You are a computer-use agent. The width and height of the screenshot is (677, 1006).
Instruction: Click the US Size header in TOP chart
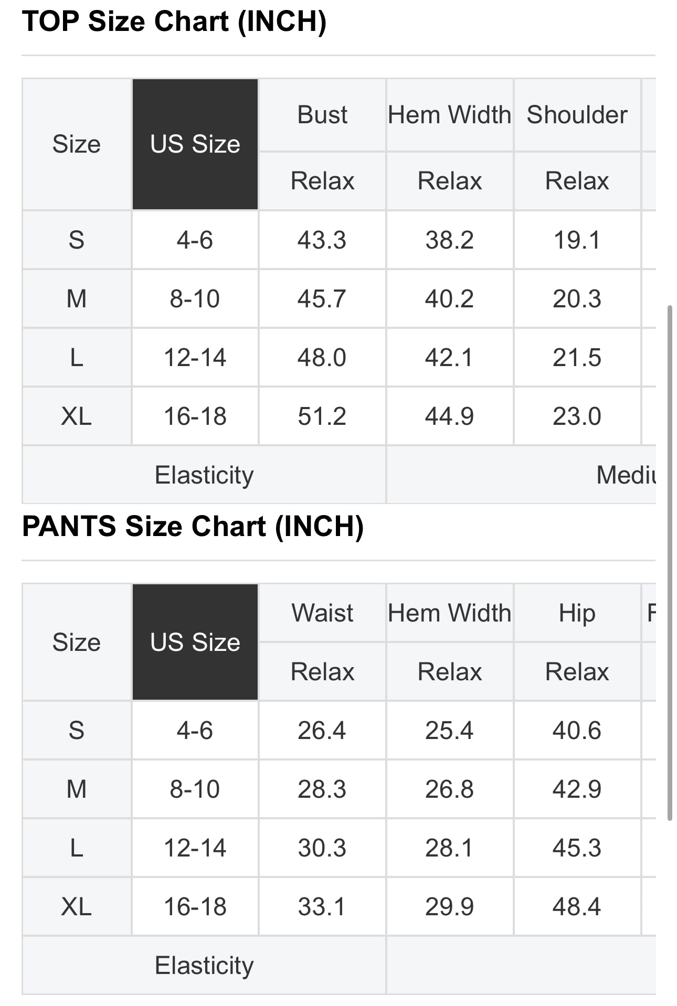[195, 144]
